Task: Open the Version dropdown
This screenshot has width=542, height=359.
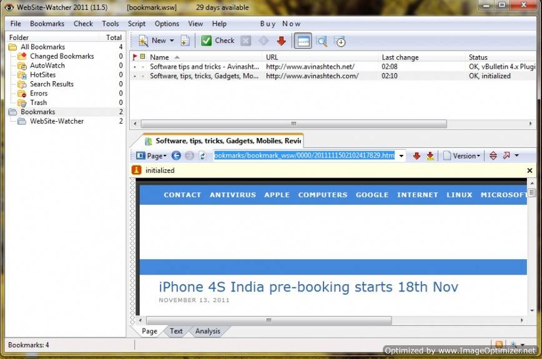Action: click(x=462, y=156)
